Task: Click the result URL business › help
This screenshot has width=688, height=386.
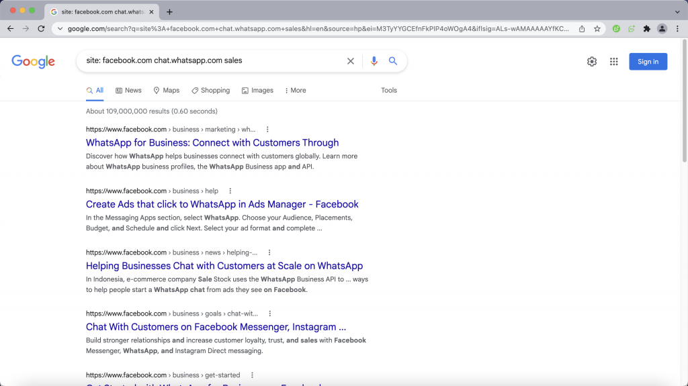Action: coord(152,191)
